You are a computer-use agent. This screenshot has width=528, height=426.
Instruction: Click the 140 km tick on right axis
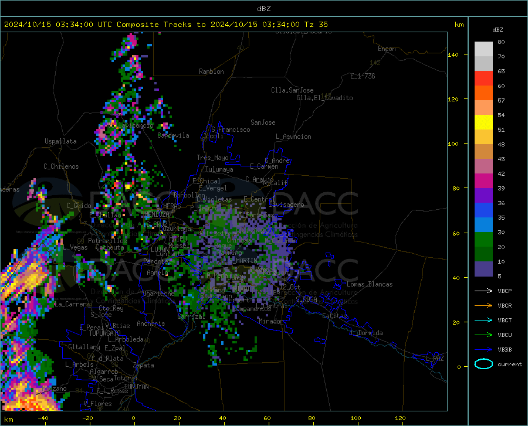[453, 54]
